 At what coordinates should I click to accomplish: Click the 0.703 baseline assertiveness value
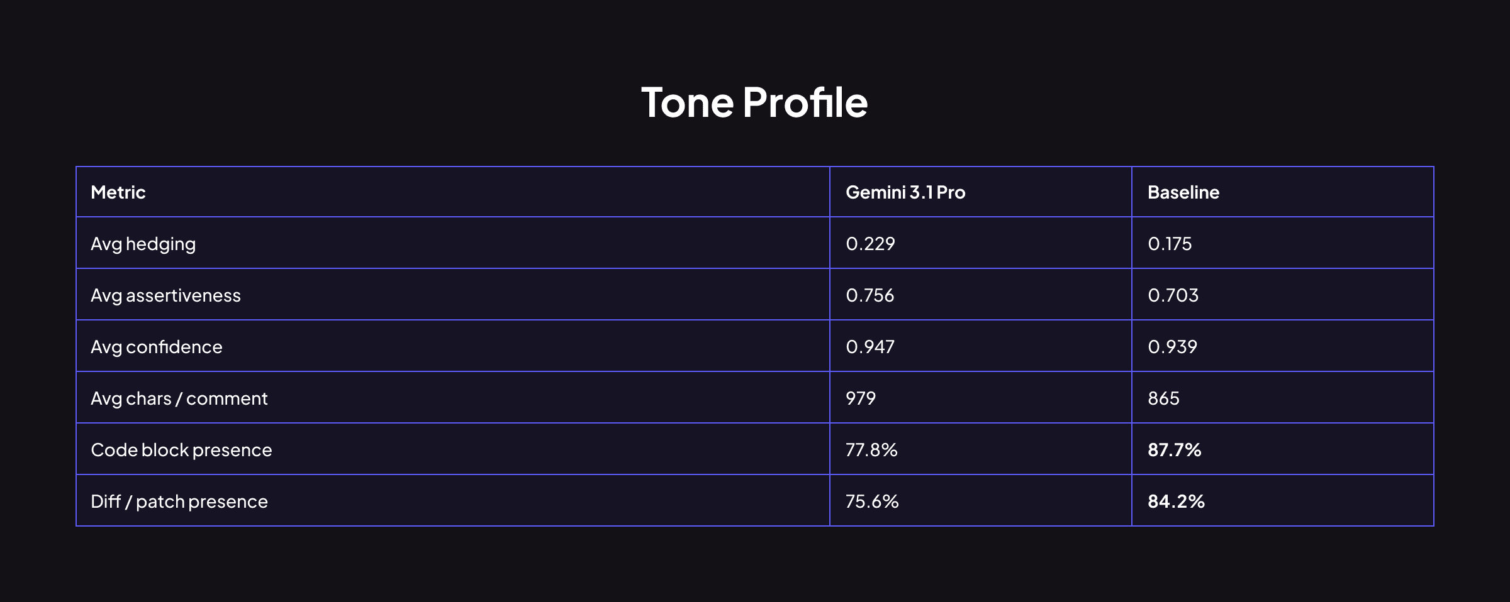(x=1173, y=295)
